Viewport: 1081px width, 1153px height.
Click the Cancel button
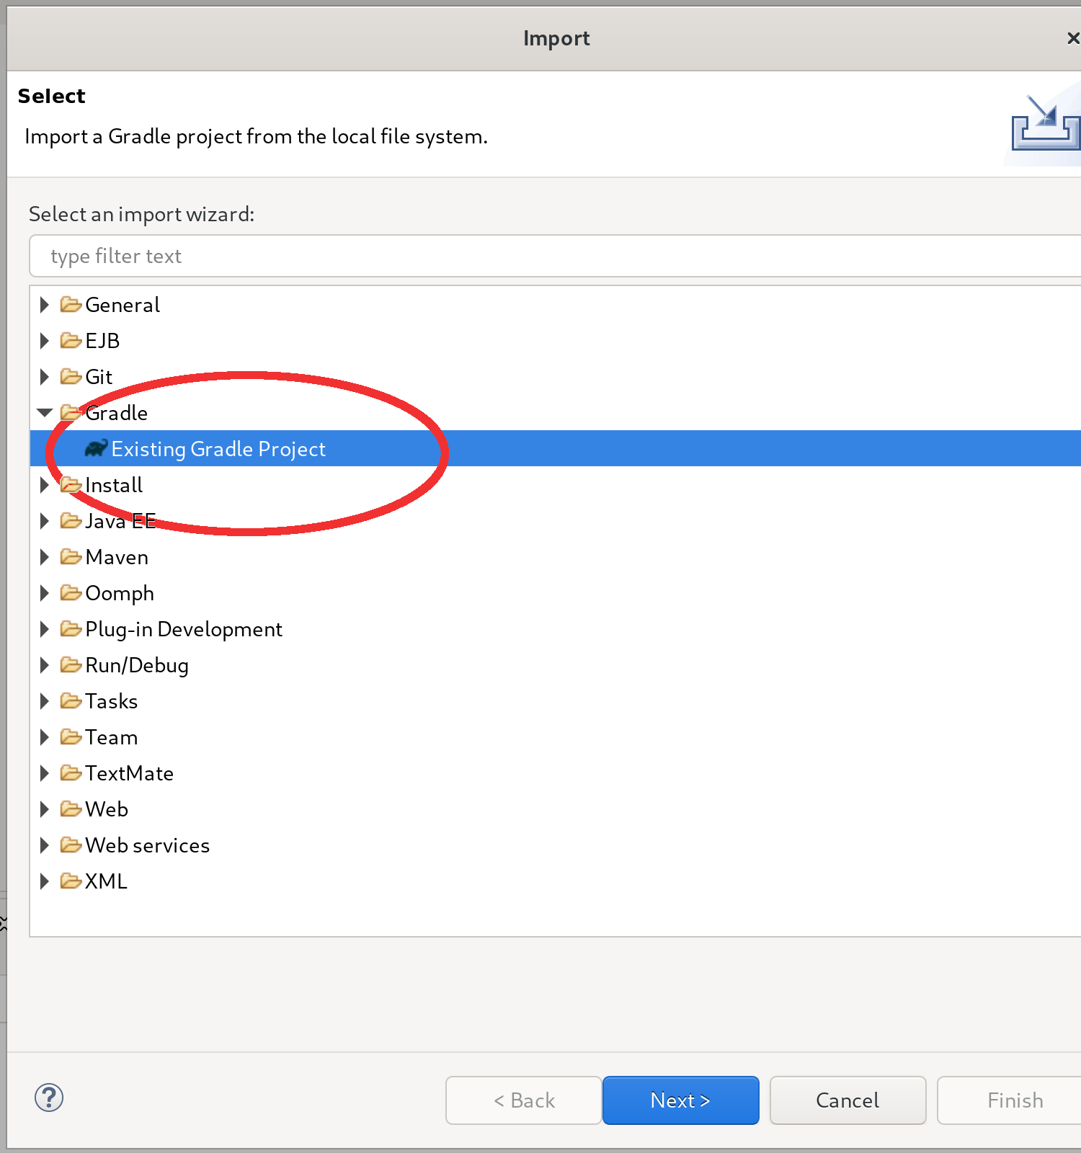[848, 1100]
